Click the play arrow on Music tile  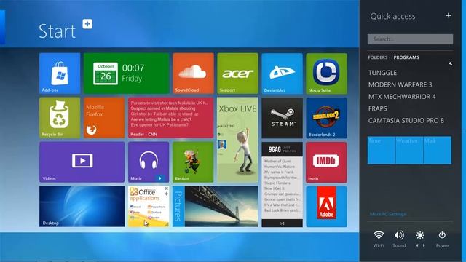click(x=160, y=178)
